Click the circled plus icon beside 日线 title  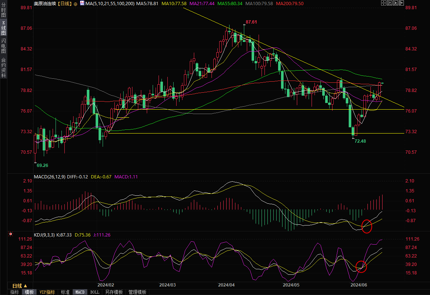click(x=76, y=3)
